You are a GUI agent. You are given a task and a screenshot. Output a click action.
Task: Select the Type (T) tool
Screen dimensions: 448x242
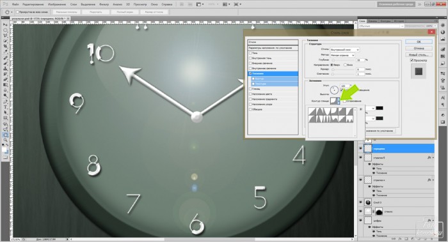pos(5,107)
